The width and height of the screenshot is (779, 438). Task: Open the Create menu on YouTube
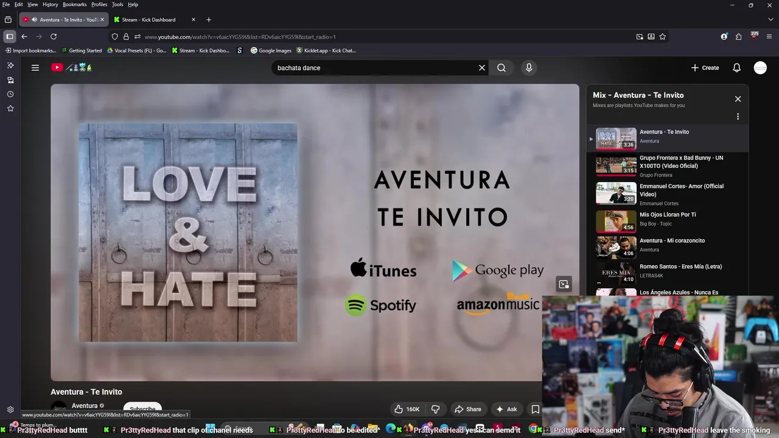[x=705, y=68]
